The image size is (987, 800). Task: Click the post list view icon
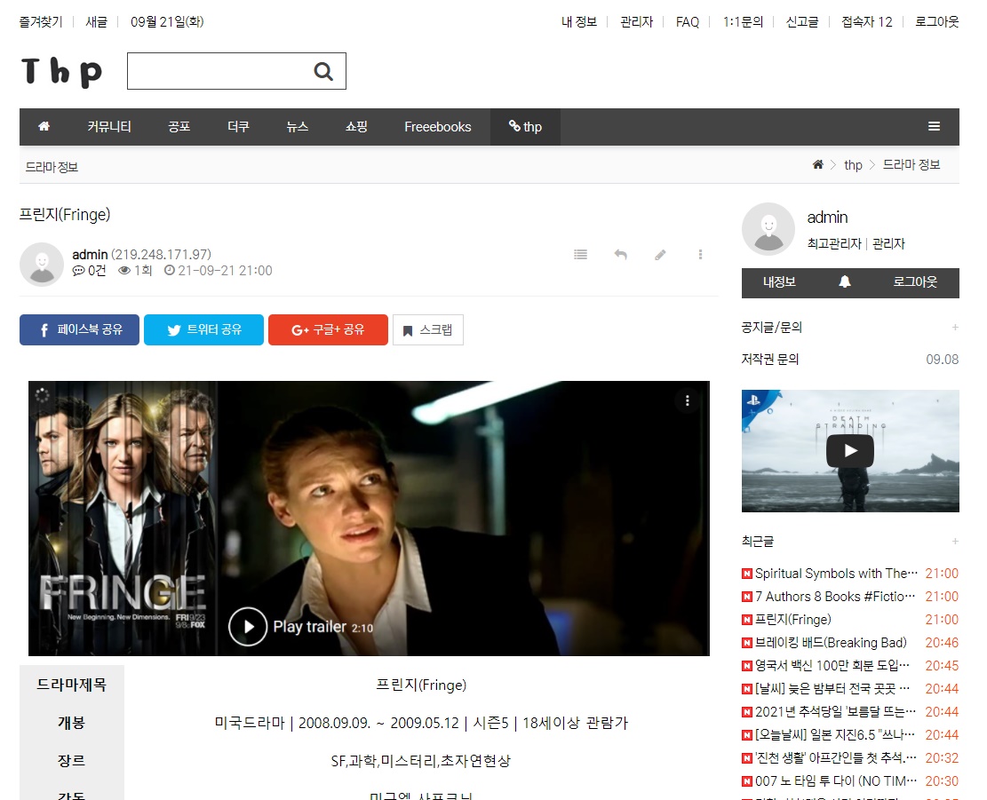tap(580, 255)
